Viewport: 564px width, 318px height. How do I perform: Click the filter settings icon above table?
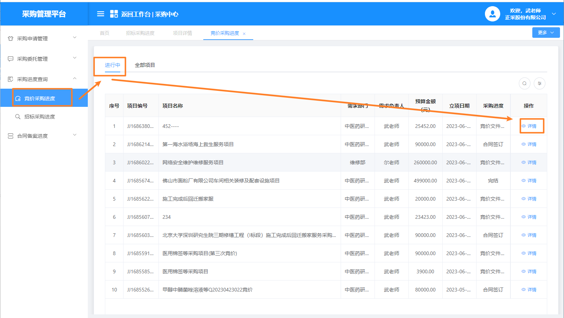540,84
